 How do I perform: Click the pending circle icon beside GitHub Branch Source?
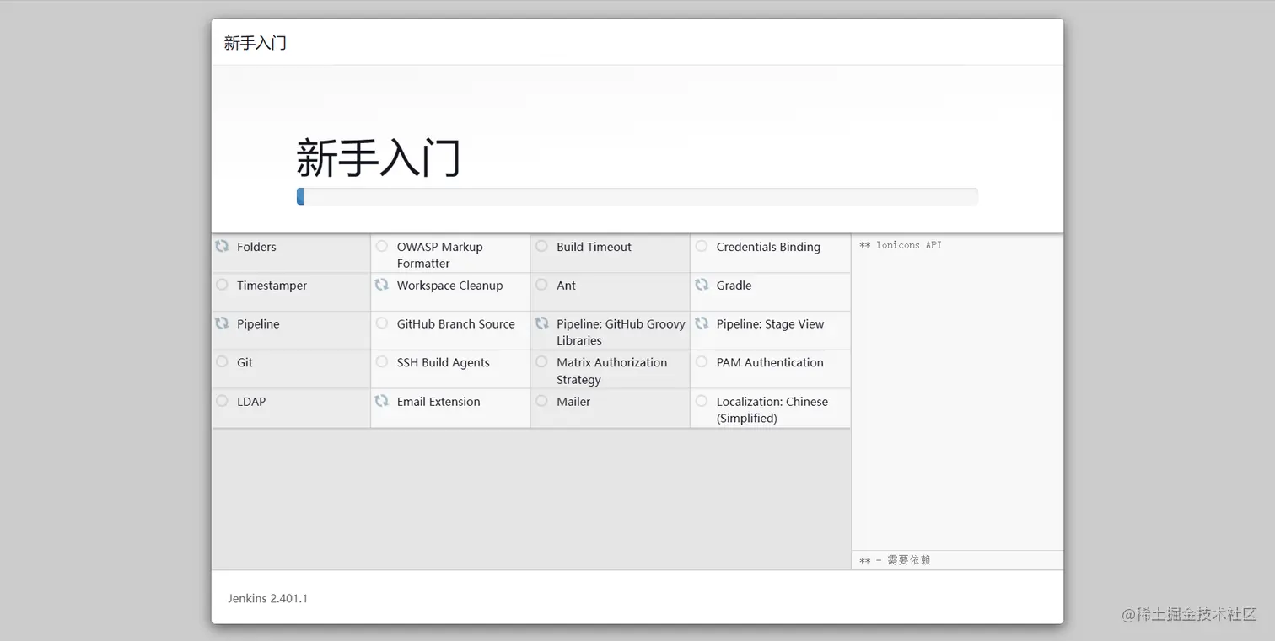click(x=382, y=323)
